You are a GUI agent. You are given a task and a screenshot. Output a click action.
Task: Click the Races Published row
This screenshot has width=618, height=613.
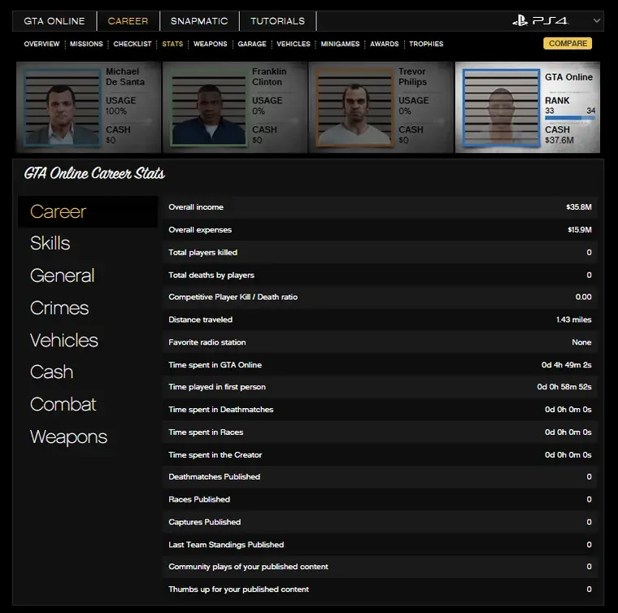pyautogui.click(x=380, y=499)
